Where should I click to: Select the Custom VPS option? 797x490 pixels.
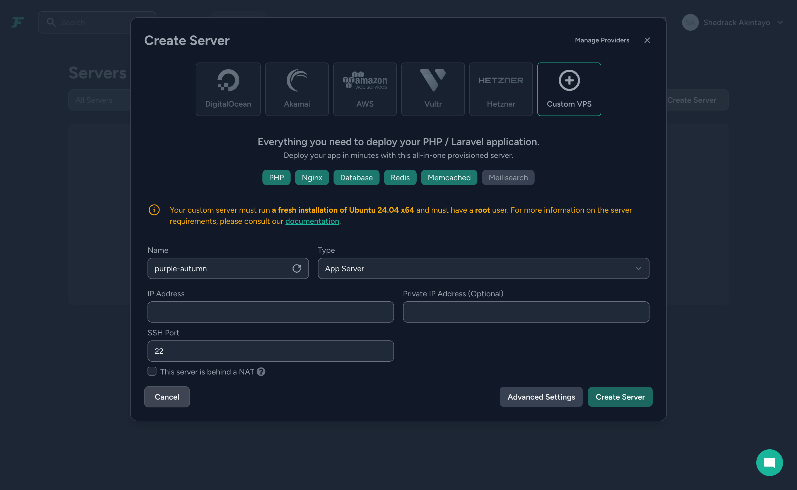pos(569,89)
